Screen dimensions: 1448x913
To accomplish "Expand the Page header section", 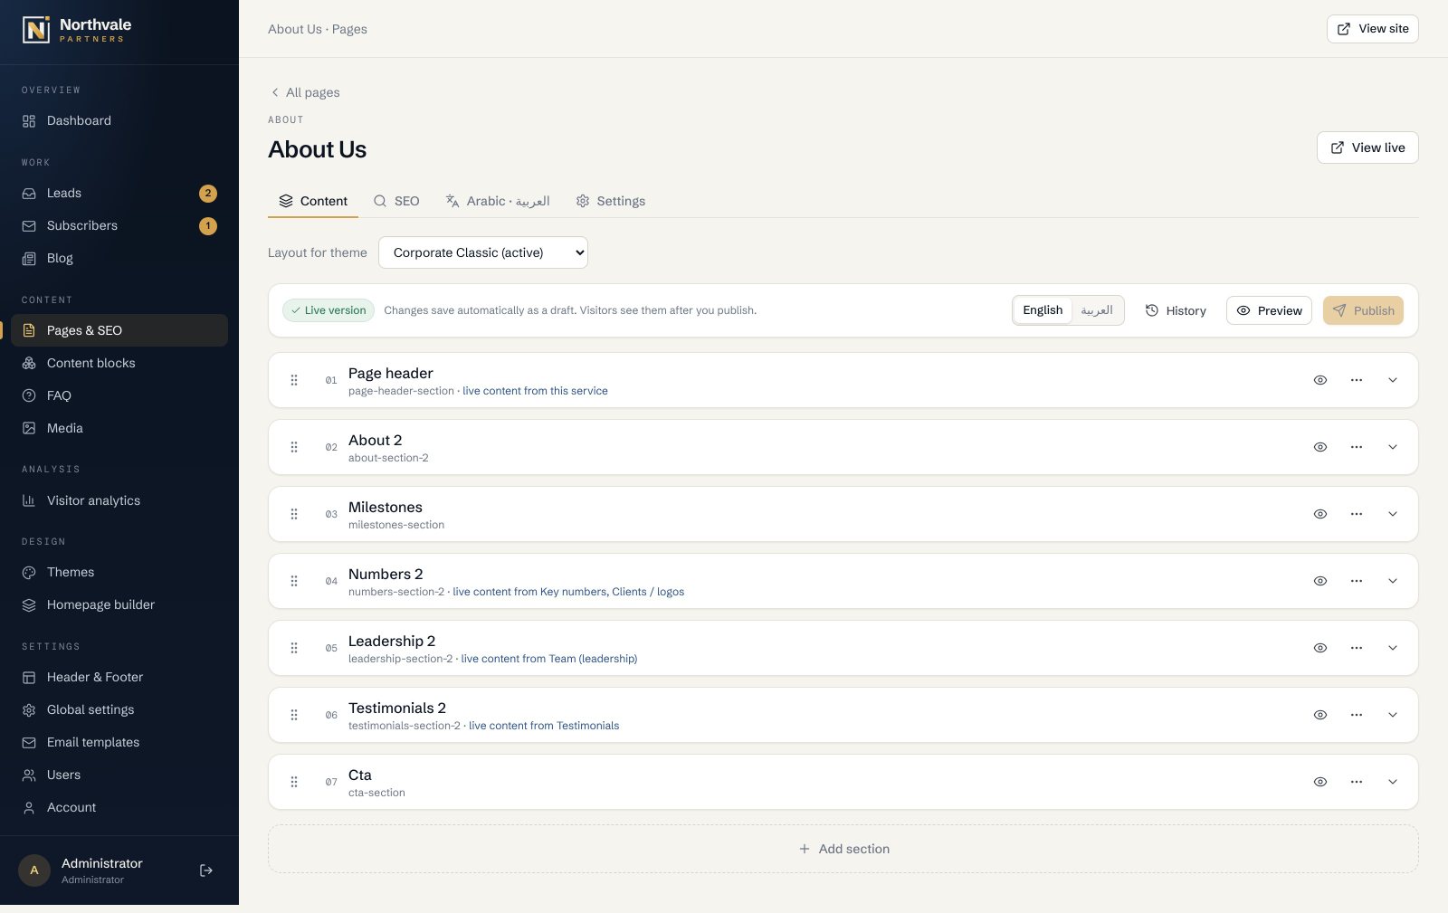I will click(1393, 380).
